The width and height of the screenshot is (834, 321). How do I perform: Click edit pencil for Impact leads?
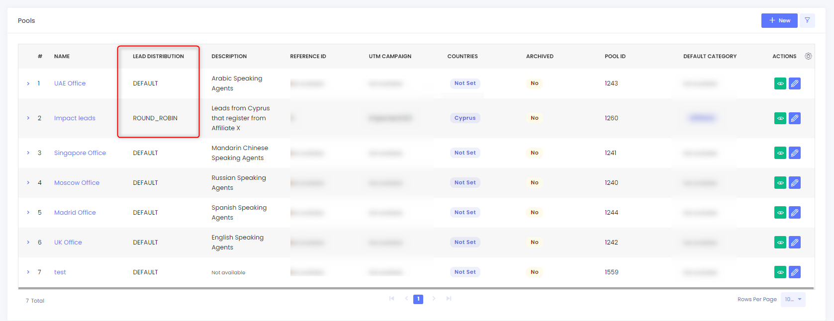click(794, 118)
